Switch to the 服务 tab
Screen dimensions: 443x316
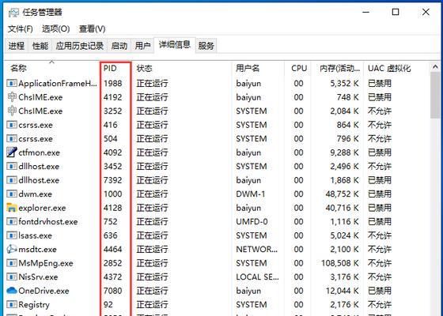(x=206, y=46)
